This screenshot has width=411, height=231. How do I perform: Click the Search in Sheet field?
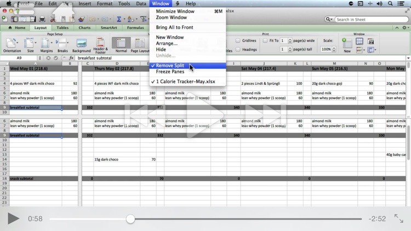pos(372,19)
